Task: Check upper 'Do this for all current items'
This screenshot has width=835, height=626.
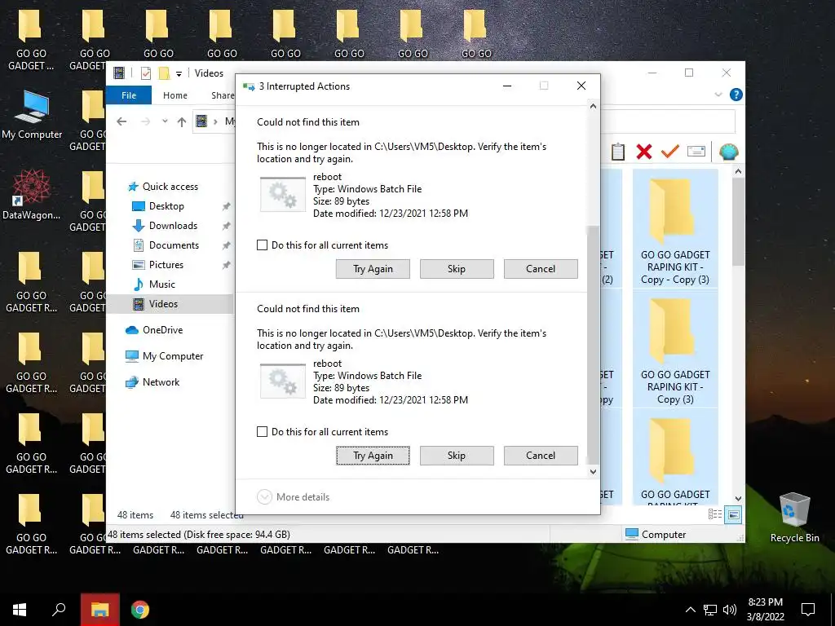Action: pos(262,245)
